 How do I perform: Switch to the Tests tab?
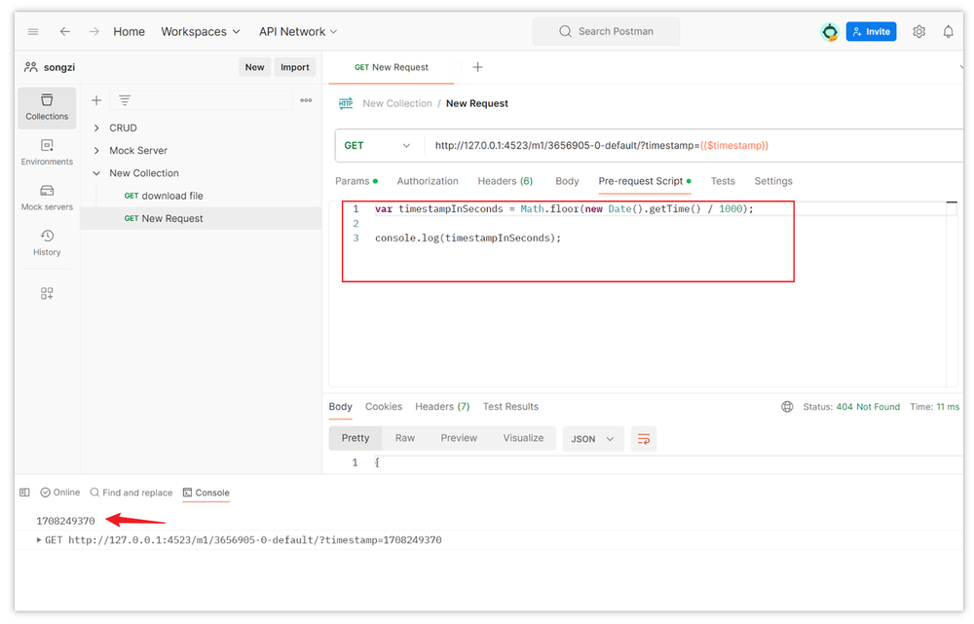723,181
